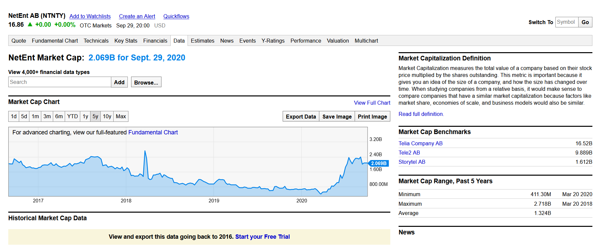Screen dimensions: 600x245
Task: Open the Events tab
Action: pos(248,41)
